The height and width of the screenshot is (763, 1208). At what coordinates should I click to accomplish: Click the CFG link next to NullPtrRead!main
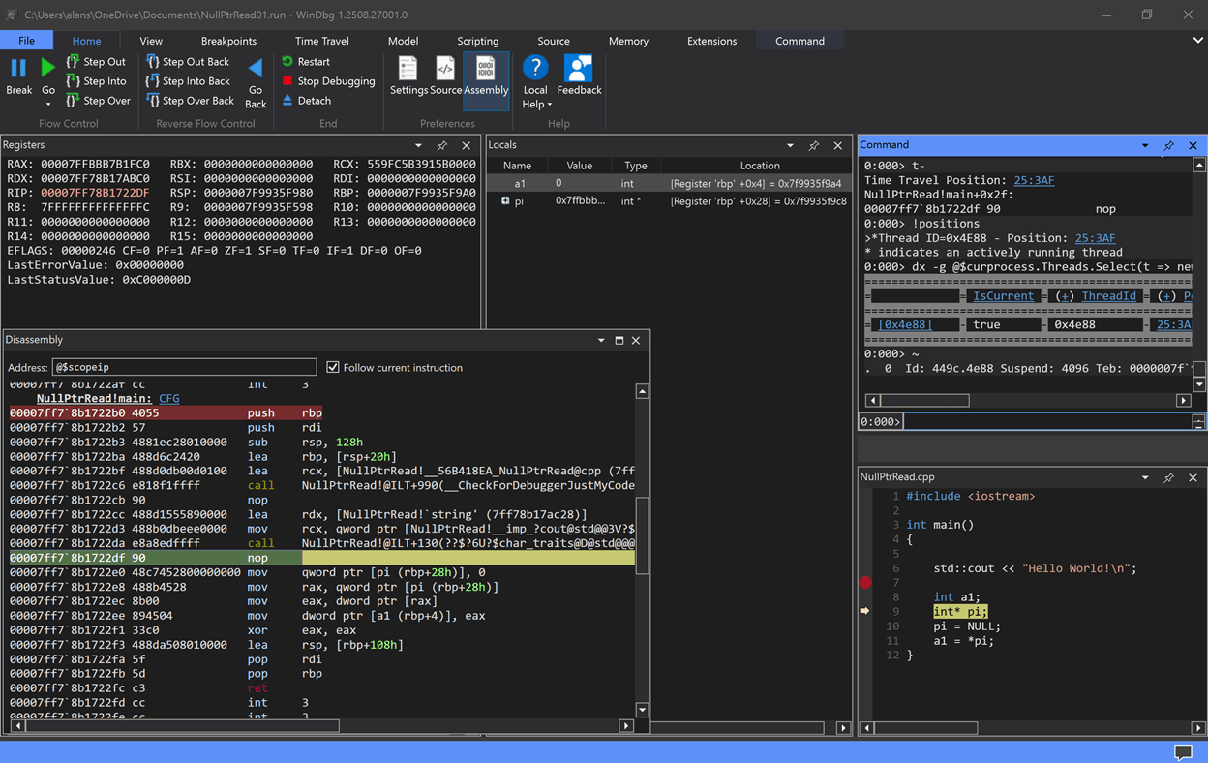168,399
